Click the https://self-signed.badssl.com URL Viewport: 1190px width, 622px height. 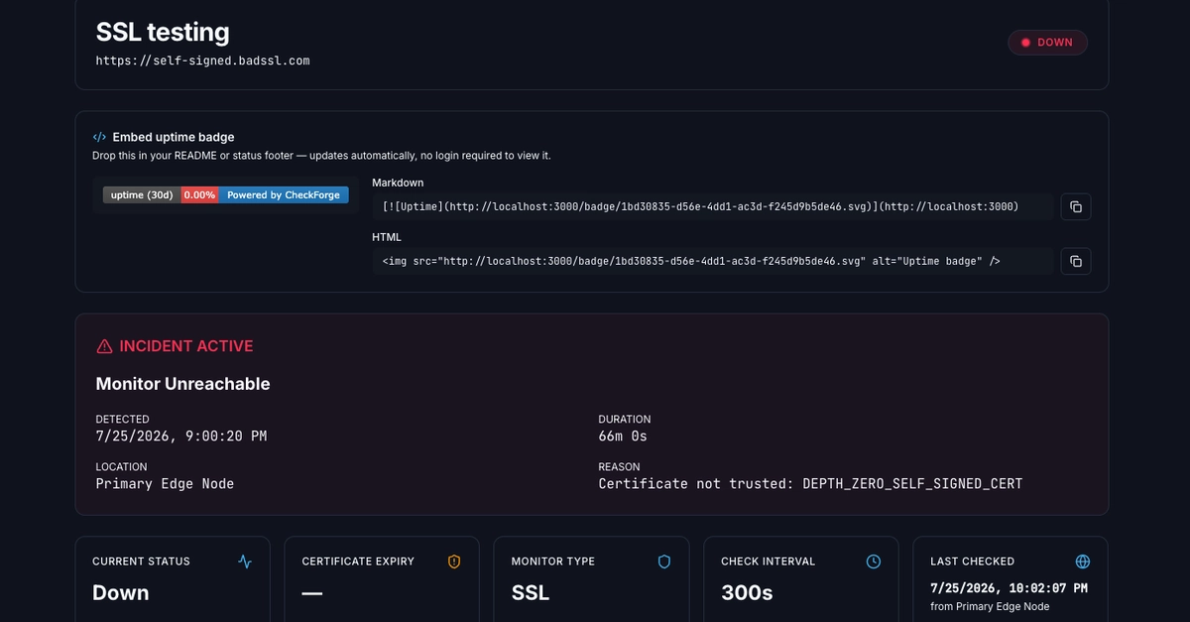[x=202, y=61]
